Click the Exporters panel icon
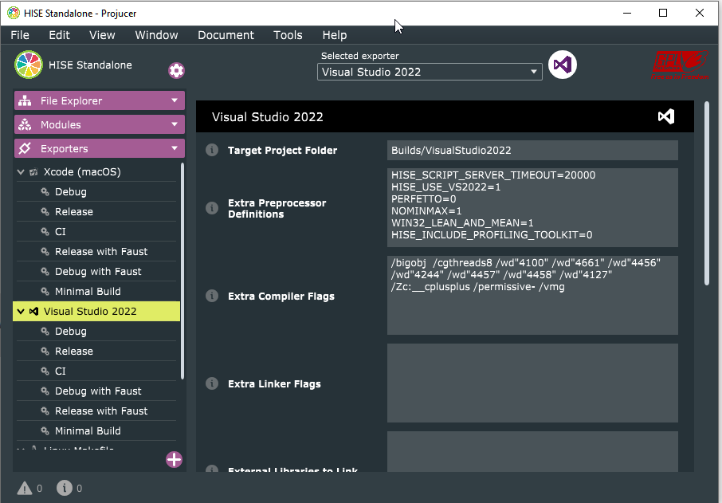 25,149
